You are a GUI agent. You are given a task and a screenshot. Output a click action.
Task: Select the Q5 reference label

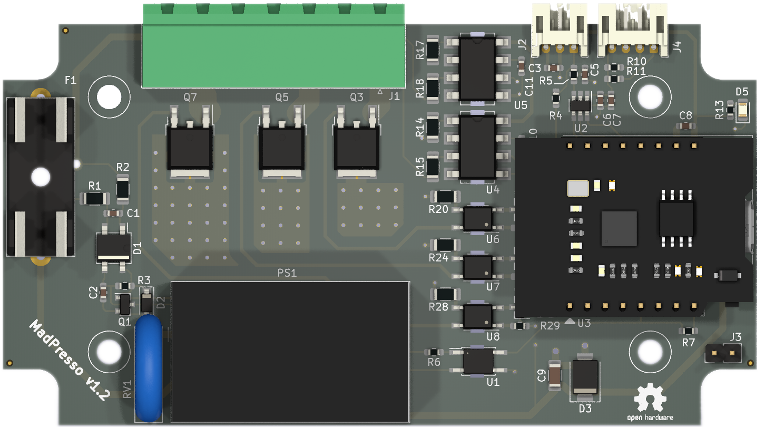pos(282,97)
